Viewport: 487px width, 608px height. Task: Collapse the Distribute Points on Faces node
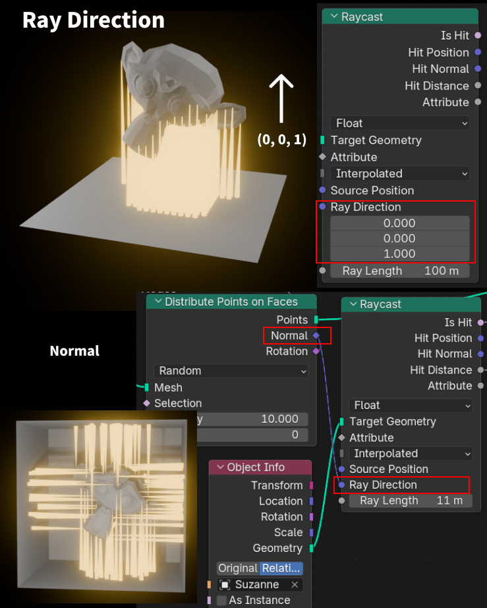157,302
